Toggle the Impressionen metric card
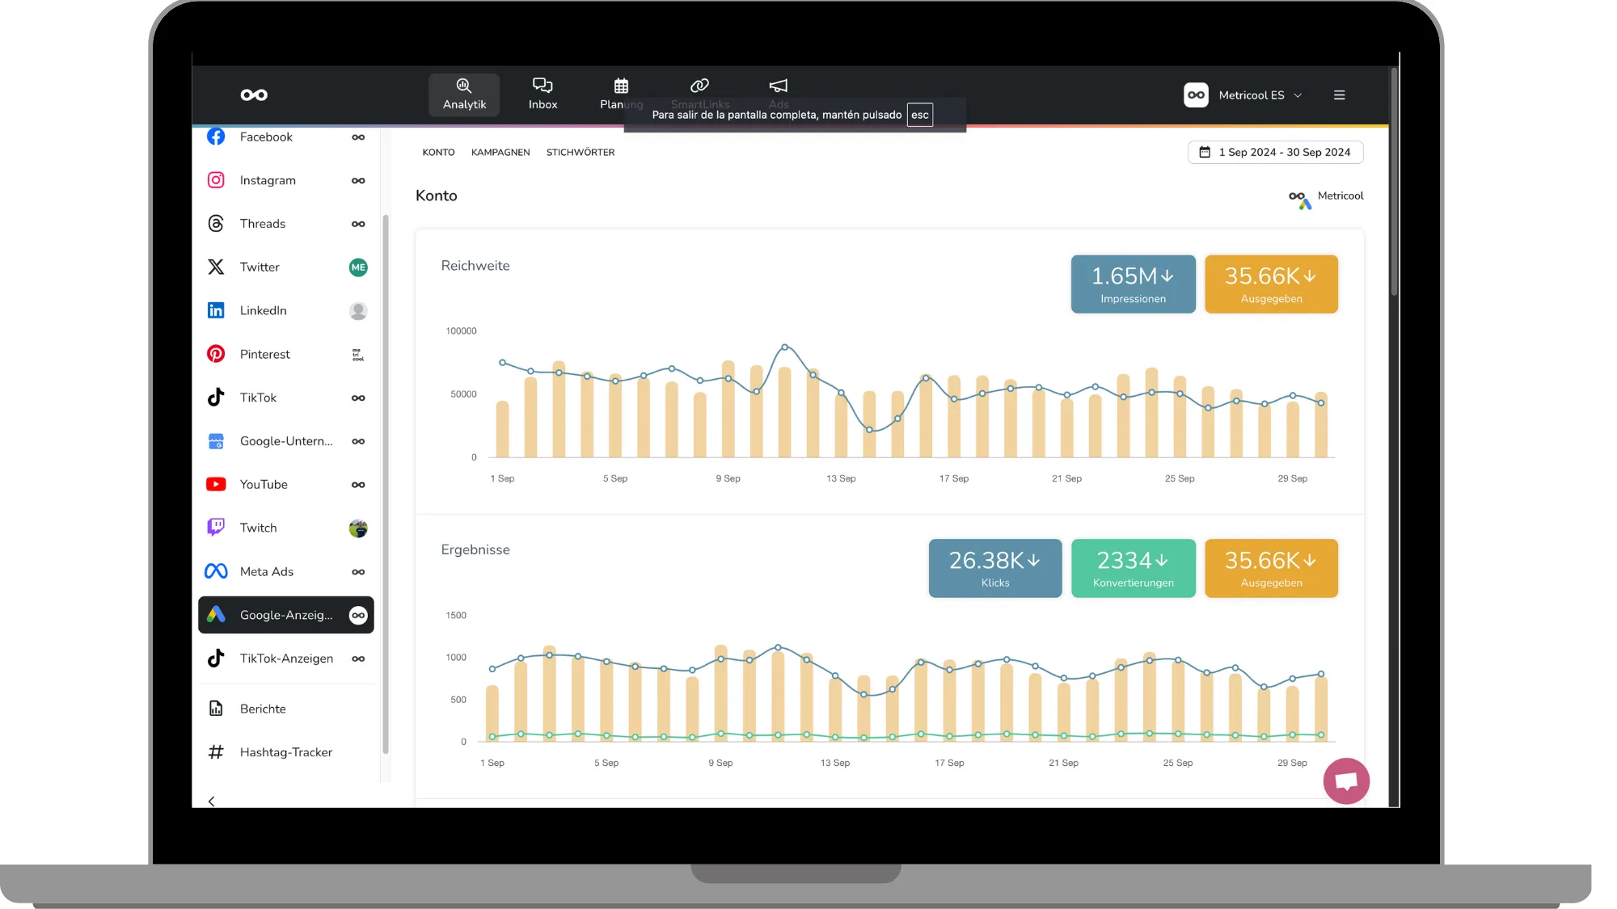The width and height of the screenshot is (1617, 909). [1133, 284]
